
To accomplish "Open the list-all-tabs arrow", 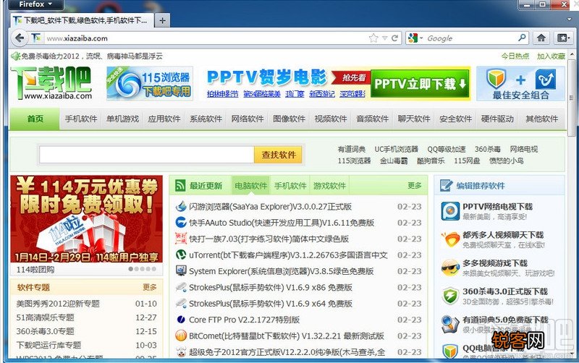I will point(570,20).
